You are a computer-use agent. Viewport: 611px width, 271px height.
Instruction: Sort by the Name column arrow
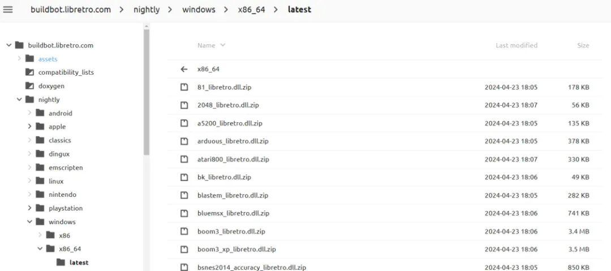222,45
